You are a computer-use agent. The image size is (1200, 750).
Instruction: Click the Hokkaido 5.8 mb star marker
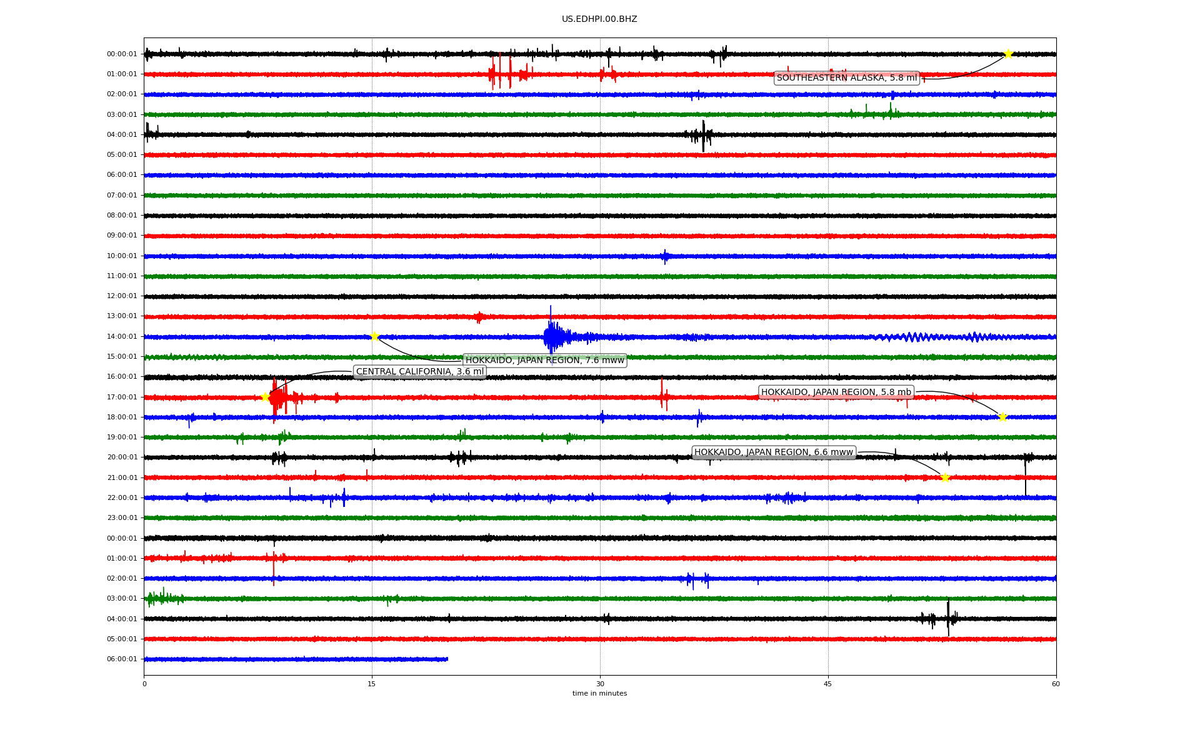[x=1002, y=417]
